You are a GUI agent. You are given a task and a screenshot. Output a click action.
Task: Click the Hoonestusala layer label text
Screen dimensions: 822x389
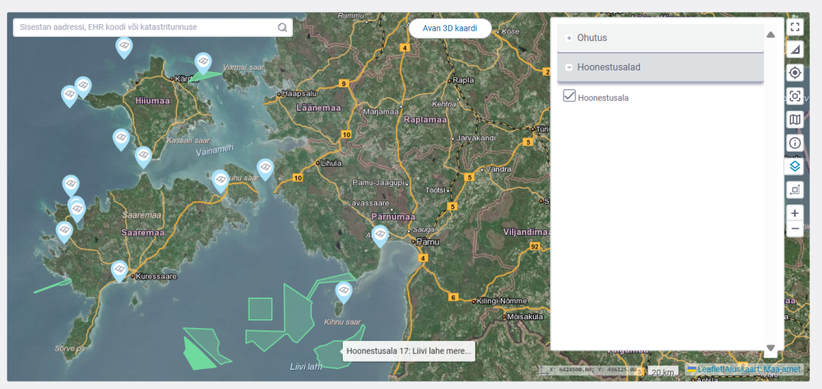603,97
